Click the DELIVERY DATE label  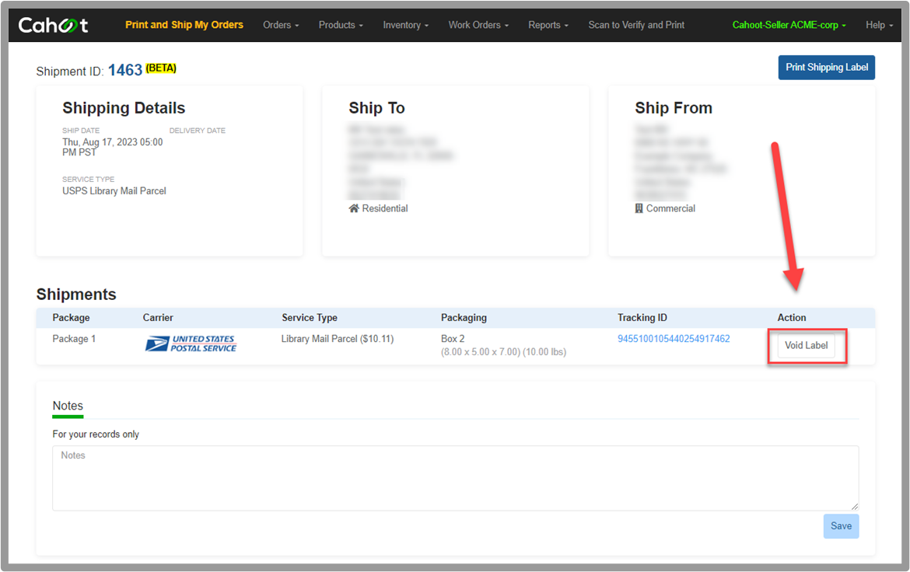tap(198, 131)
